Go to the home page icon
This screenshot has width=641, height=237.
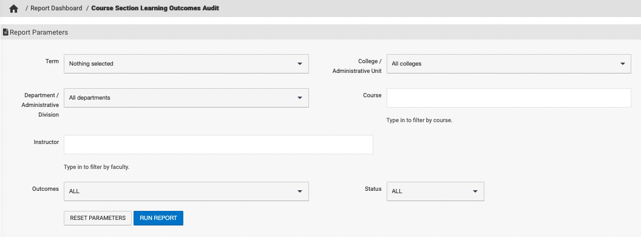(x=13, y=9)
